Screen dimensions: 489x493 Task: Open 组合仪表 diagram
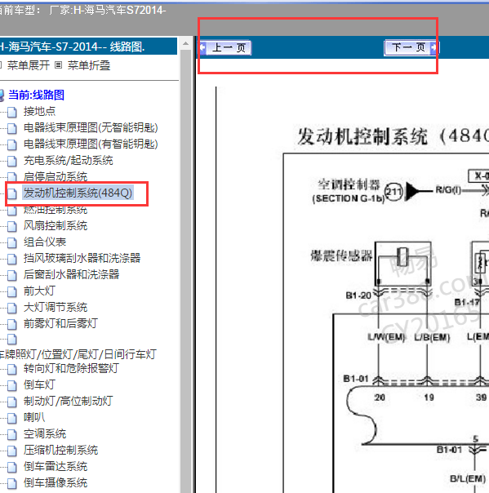point(45,242)
